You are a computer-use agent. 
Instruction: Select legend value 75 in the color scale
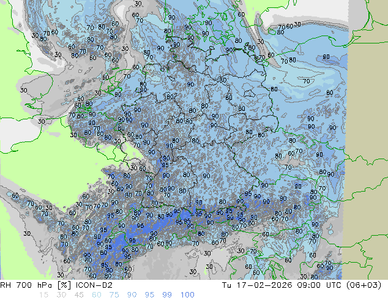114,295
